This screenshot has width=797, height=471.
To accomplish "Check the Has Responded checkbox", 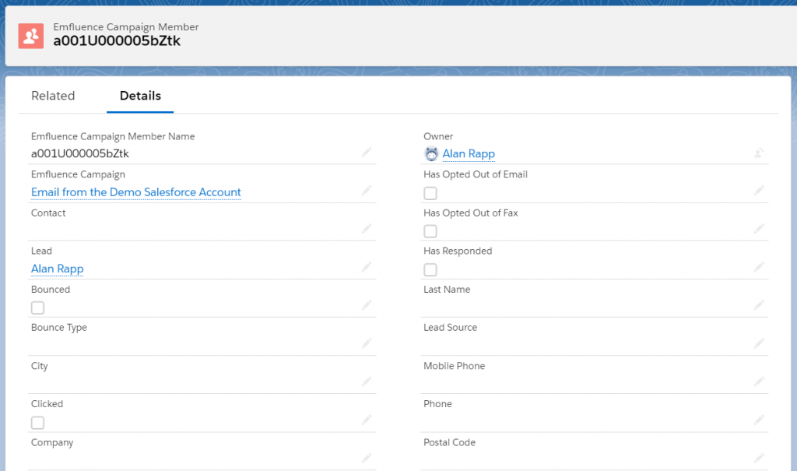I will tap(430, 269).
